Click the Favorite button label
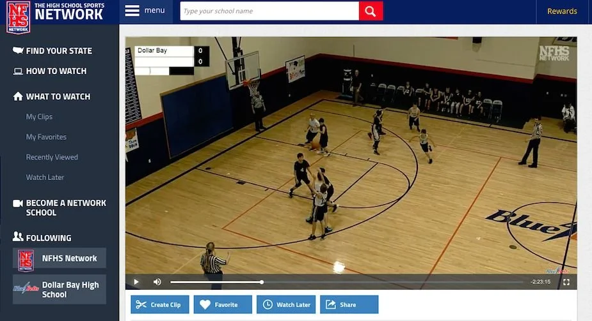Screen dimensions: 592x321 (226, 305)
